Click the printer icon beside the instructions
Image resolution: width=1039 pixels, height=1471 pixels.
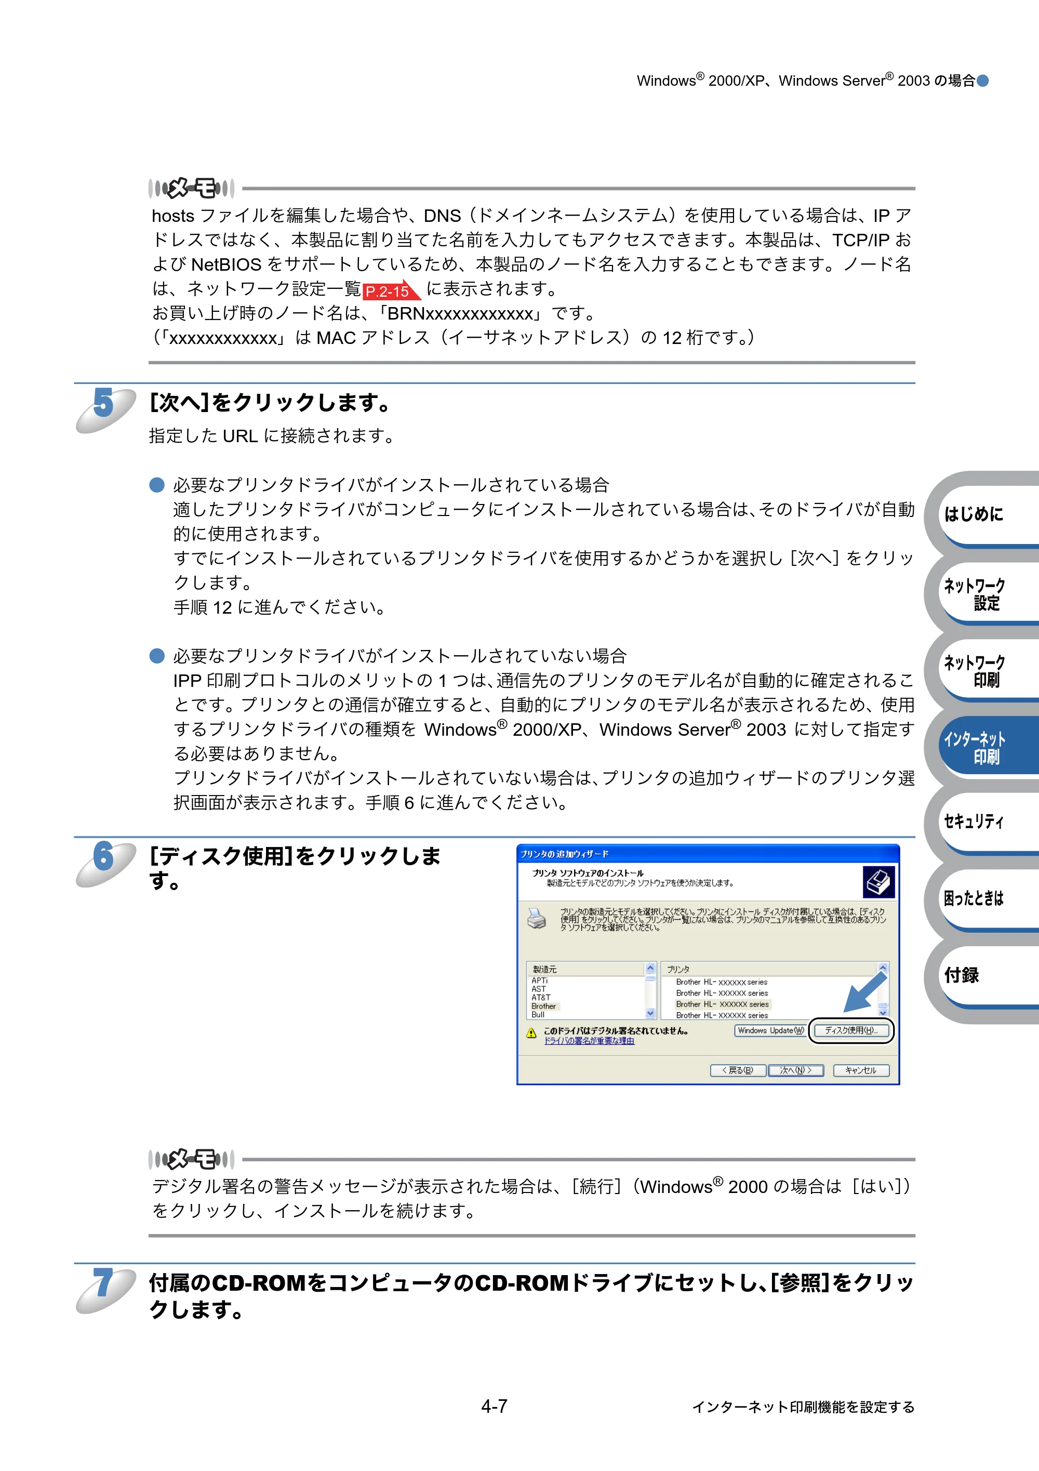536,918
